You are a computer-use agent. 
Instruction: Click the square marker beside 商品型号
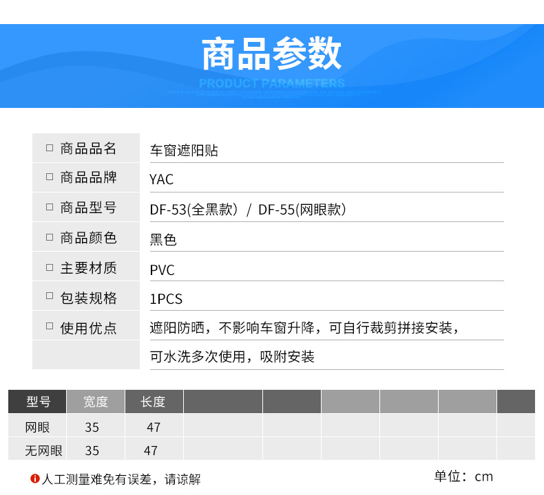50,207
